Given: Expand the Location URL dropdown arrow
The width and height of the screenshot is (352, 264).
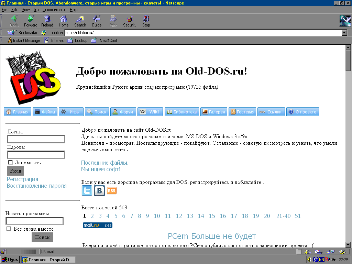Looking at the screenshot, I should (x=344, y=33).
